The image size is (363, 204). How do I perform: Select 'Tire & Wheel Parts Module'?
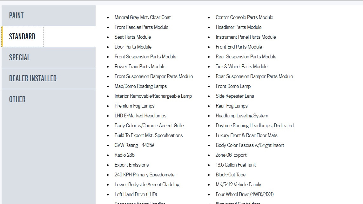pyautogui.click(x=242, y=67)
